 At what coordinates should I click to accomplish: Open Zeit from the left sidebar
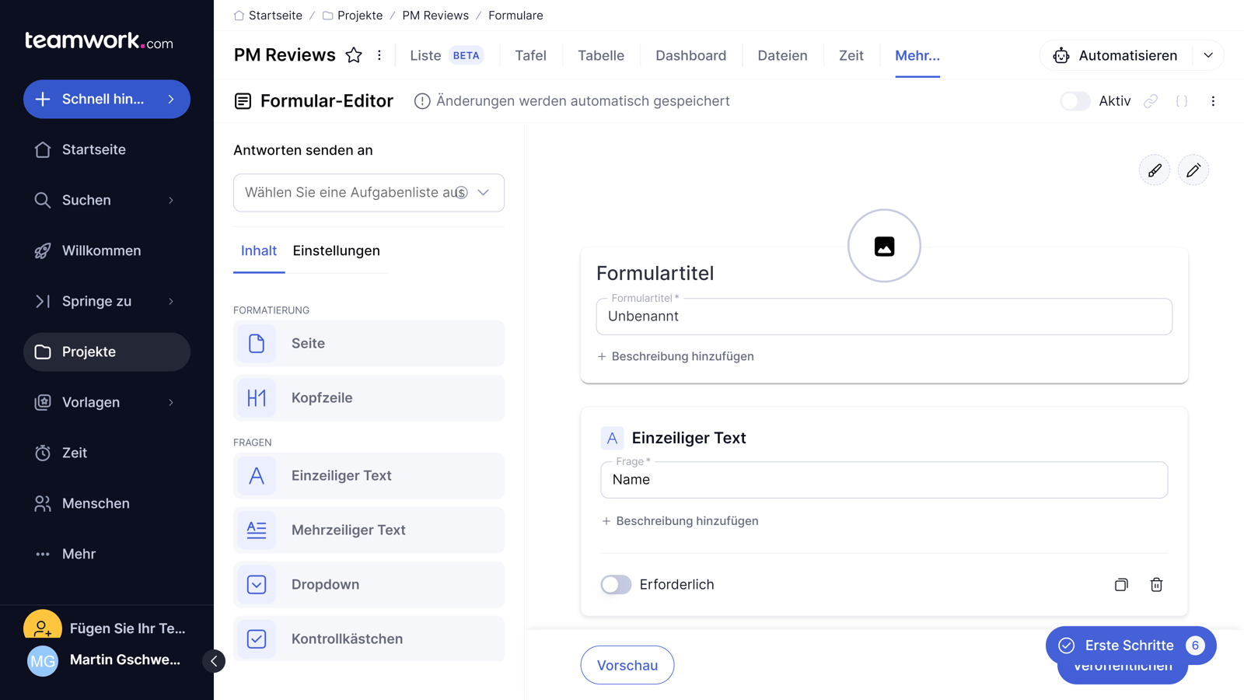click(x=75, y=453)
